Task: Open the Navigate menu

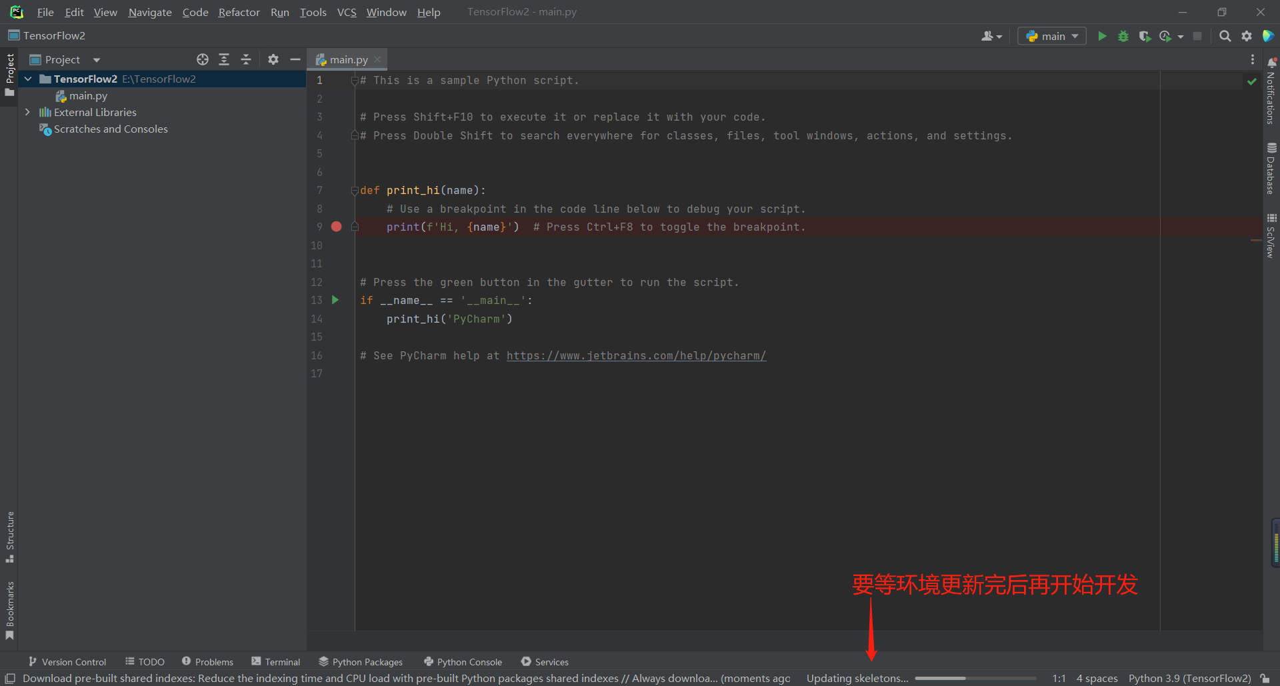Action: (150, 12)
